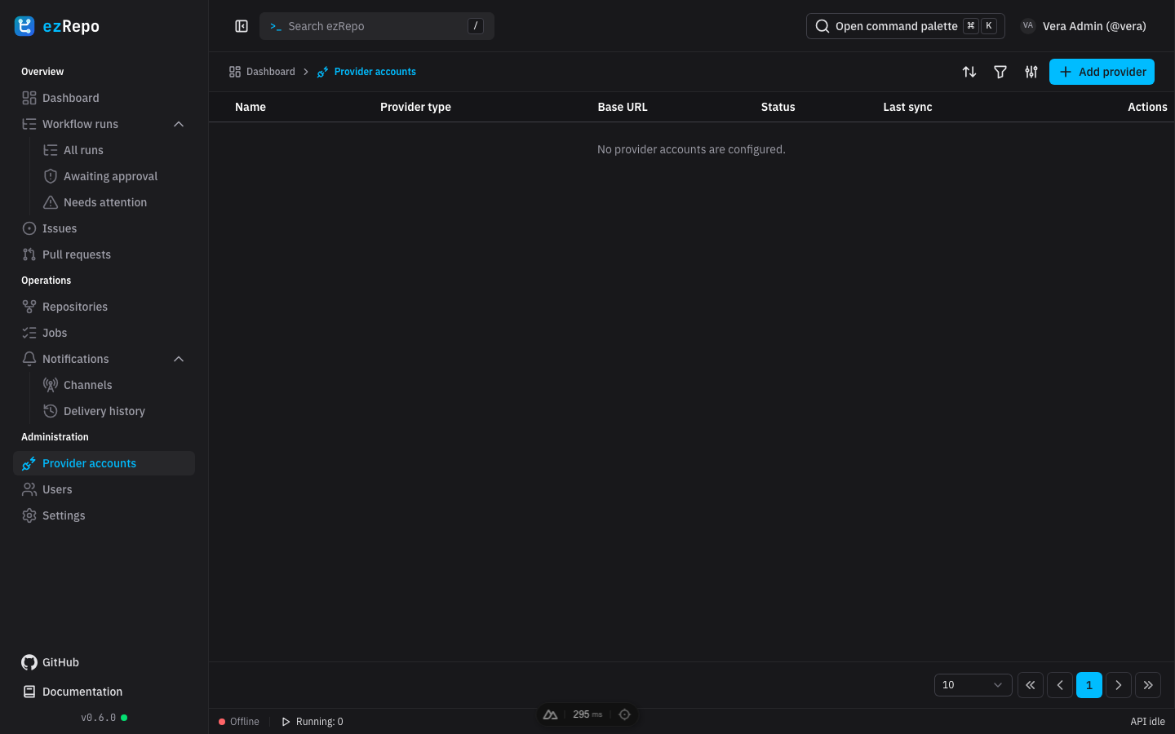Open the page size dropdown showing 10

coord(973,685)
